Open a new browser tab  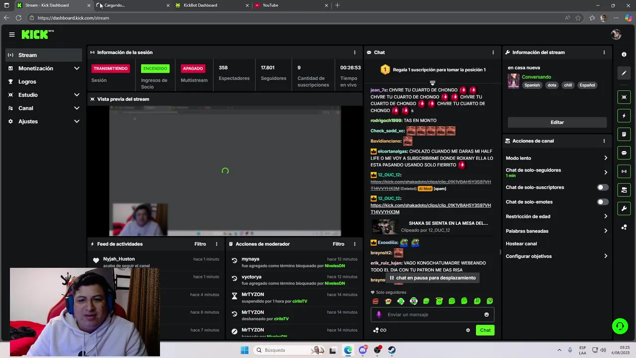pyautogui.click(x=337, y=5)
